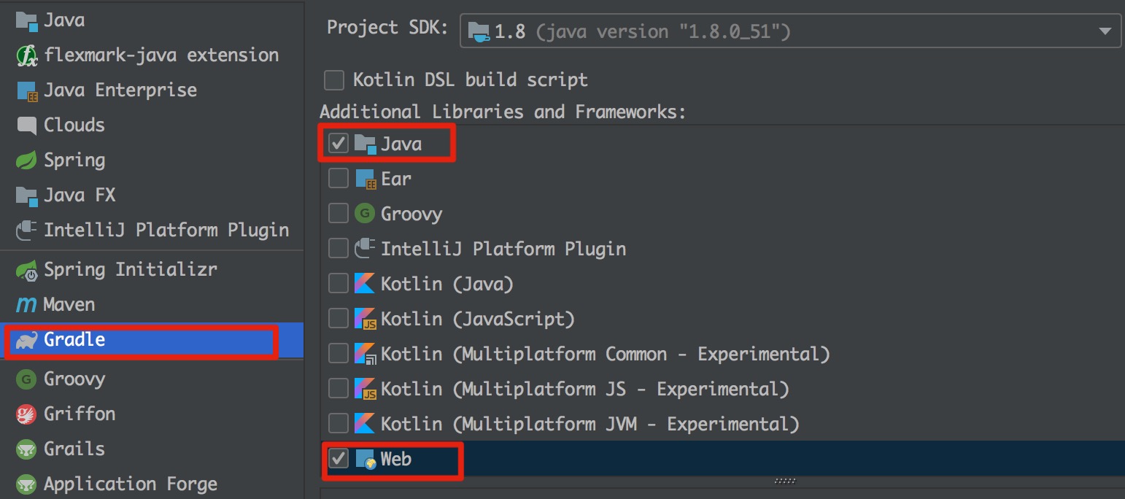This screenshot has height=499, width=1125.
Task: Click the Griffon red icon
Action: click(26, 414)
